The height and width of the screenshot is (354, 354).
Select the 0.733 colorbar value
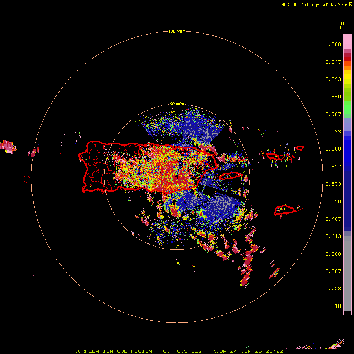[x=333, y=132]
